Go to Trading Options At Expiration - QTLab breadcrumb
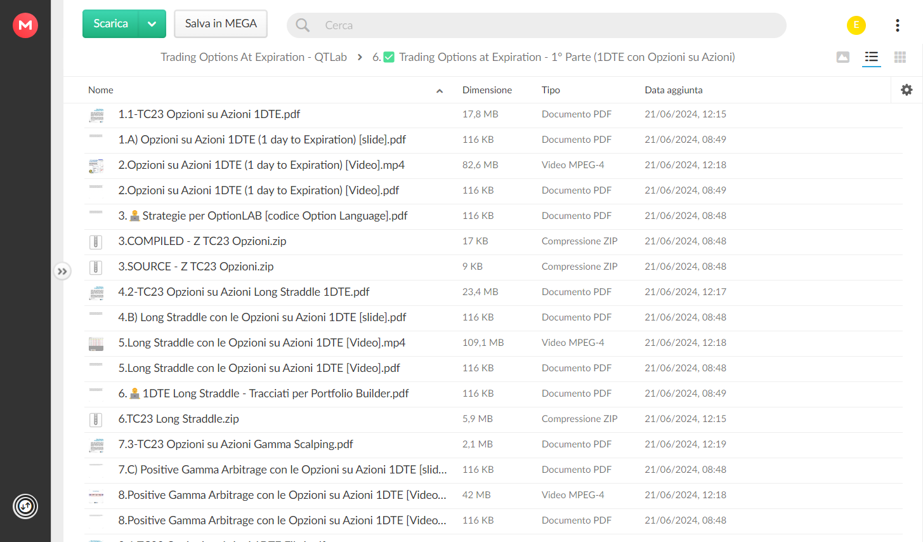Viewport: 923px width, 542px height. point(254,57)
